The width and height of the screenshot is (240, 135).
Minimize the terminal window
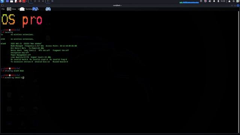tap(232, 5)
